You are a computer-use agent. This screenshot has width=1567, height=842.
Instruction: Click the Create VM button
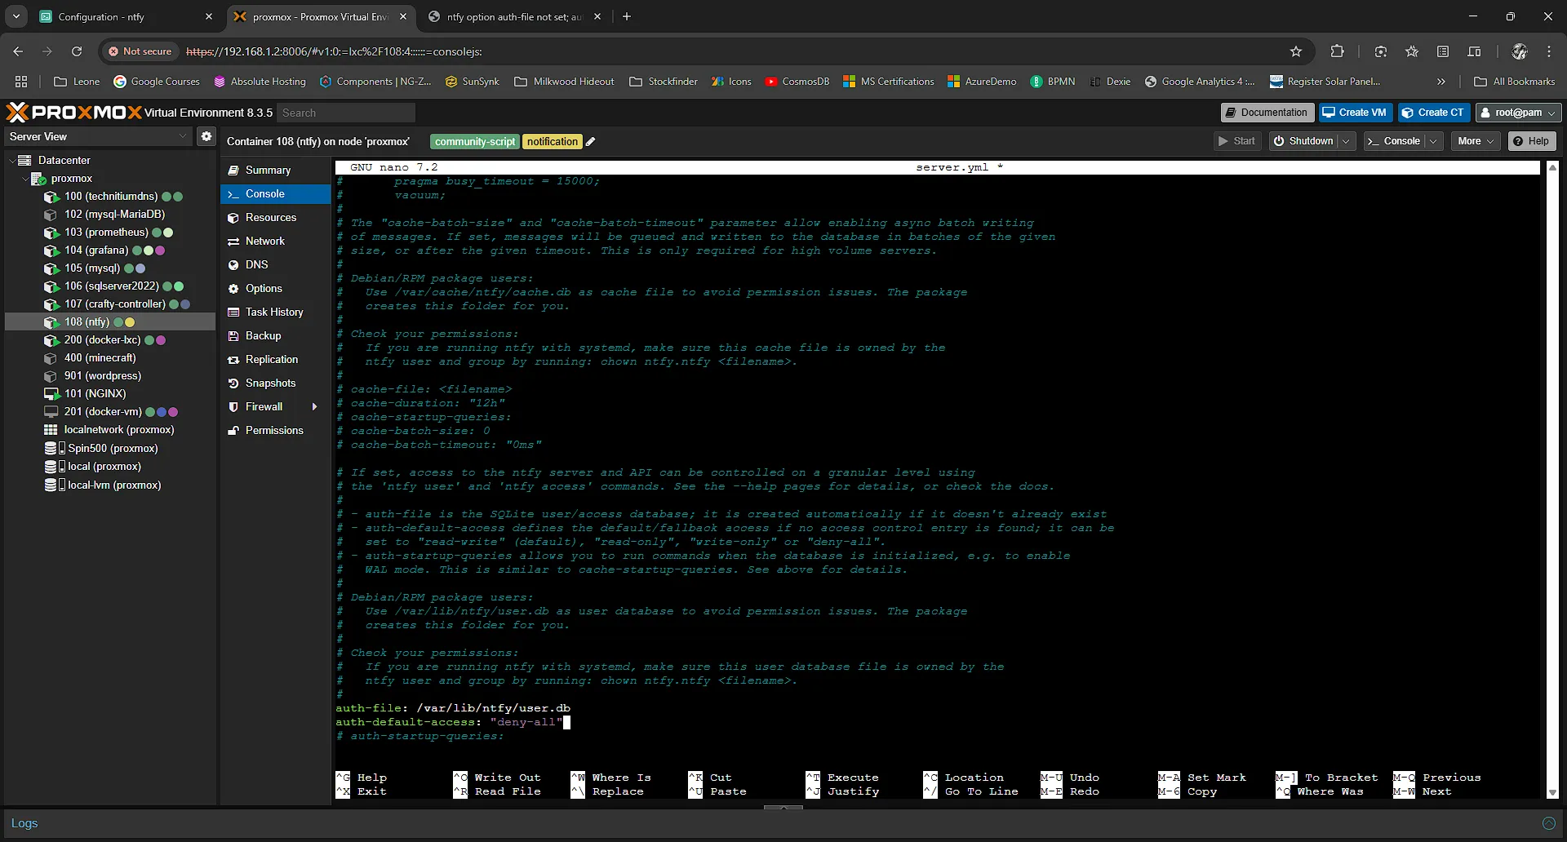1355,113
